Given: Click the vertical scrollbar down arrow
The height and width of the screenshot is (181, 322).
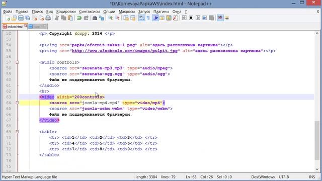Looking at the screenshot, I should 317,169.
